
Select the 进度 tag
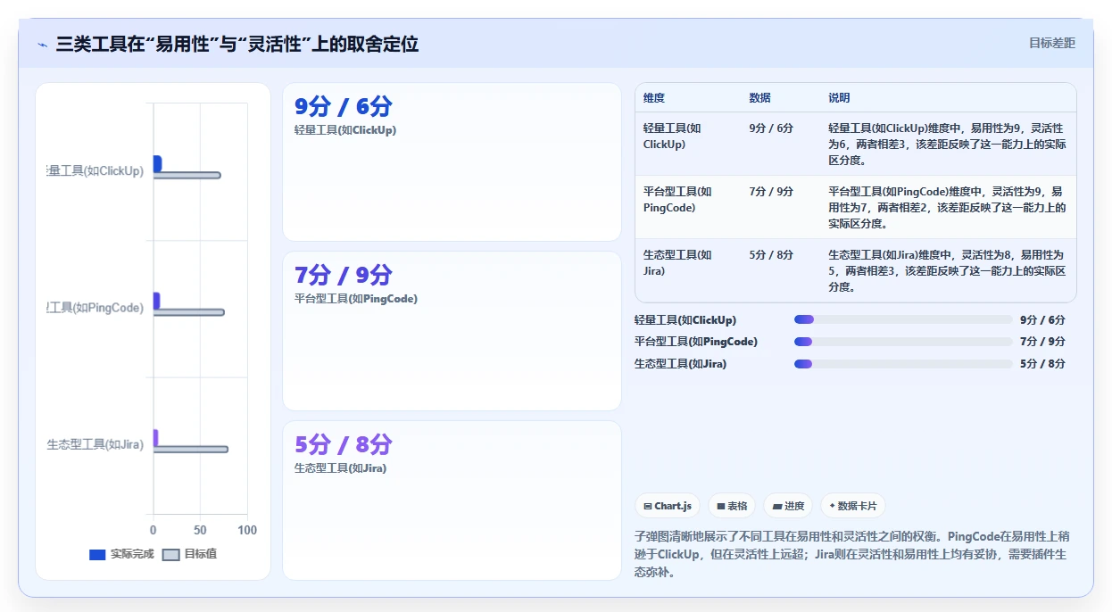[x=788, y=506]
